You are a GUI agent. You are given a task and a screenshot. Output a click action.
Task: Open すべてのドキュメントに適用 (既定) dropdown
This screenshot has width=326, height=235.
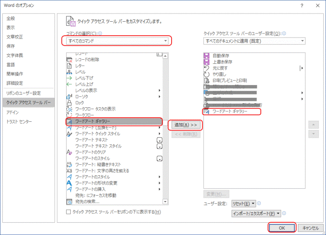(254, 41)
